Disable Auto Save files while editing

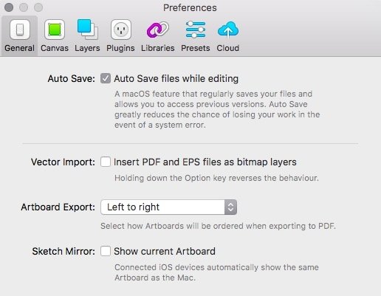pos(106,78)
